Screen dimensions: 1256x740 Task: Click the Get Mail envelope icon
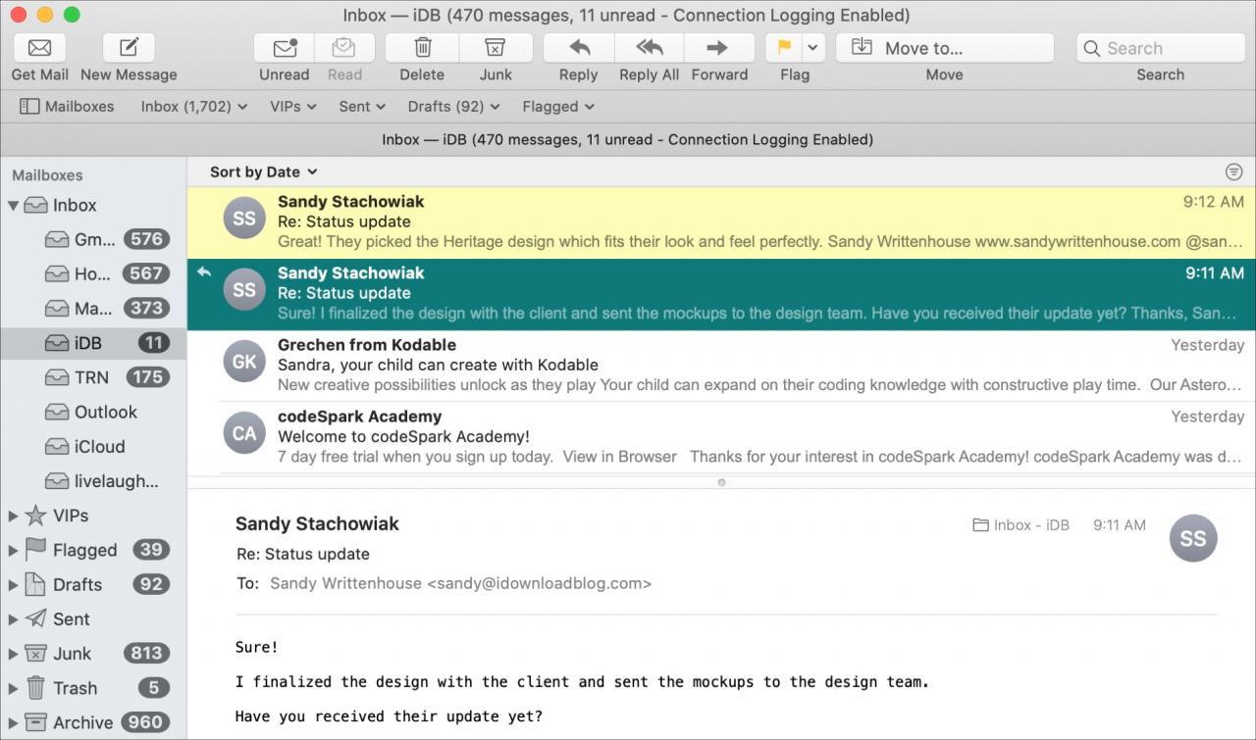coord(39,48)
